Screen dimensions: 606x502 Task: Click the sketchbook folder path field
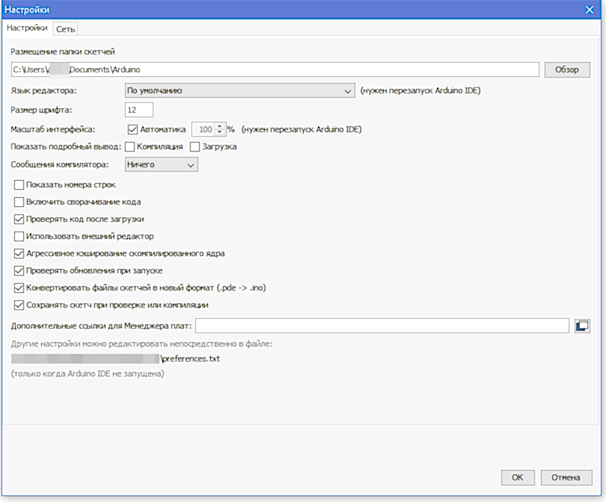(x=275, y=69)
